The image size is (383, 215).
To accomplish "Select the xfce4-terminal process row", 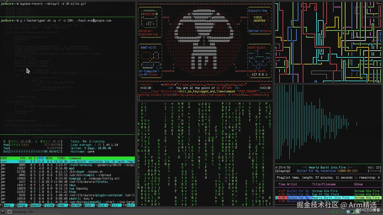I will 67,165.
